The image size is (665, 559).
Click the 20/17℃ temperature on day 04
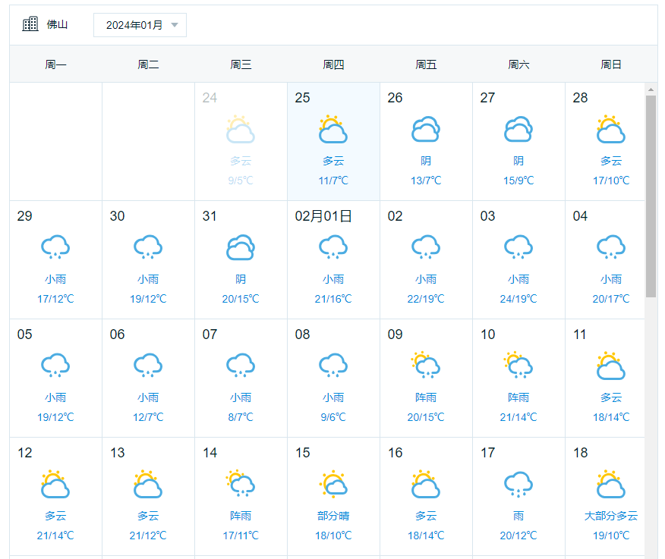(x=610, y=299)
